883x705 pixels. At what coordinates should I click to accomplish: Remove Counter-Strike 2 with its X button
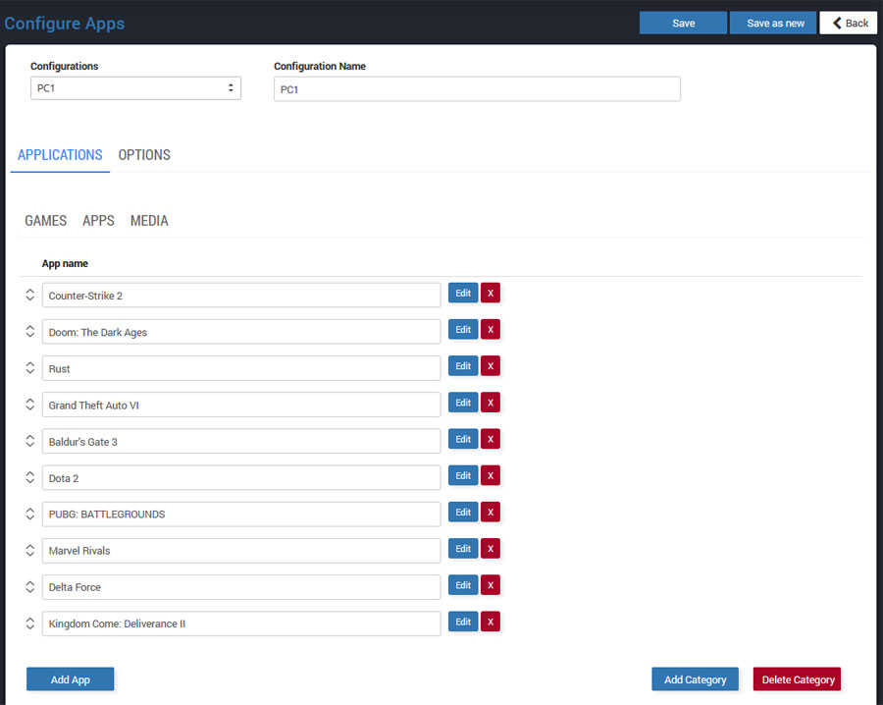point(490,293)
